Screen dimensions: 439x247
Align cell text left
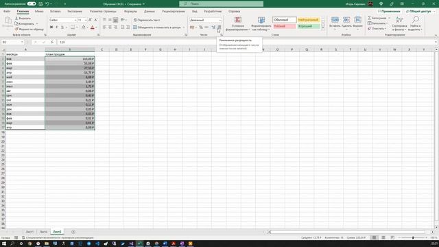coord(104,27)
